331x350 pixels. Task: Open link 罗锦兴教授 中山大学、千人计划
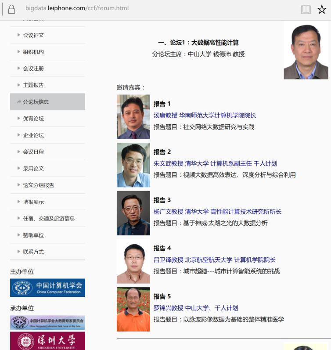click(x=196, y=308)
